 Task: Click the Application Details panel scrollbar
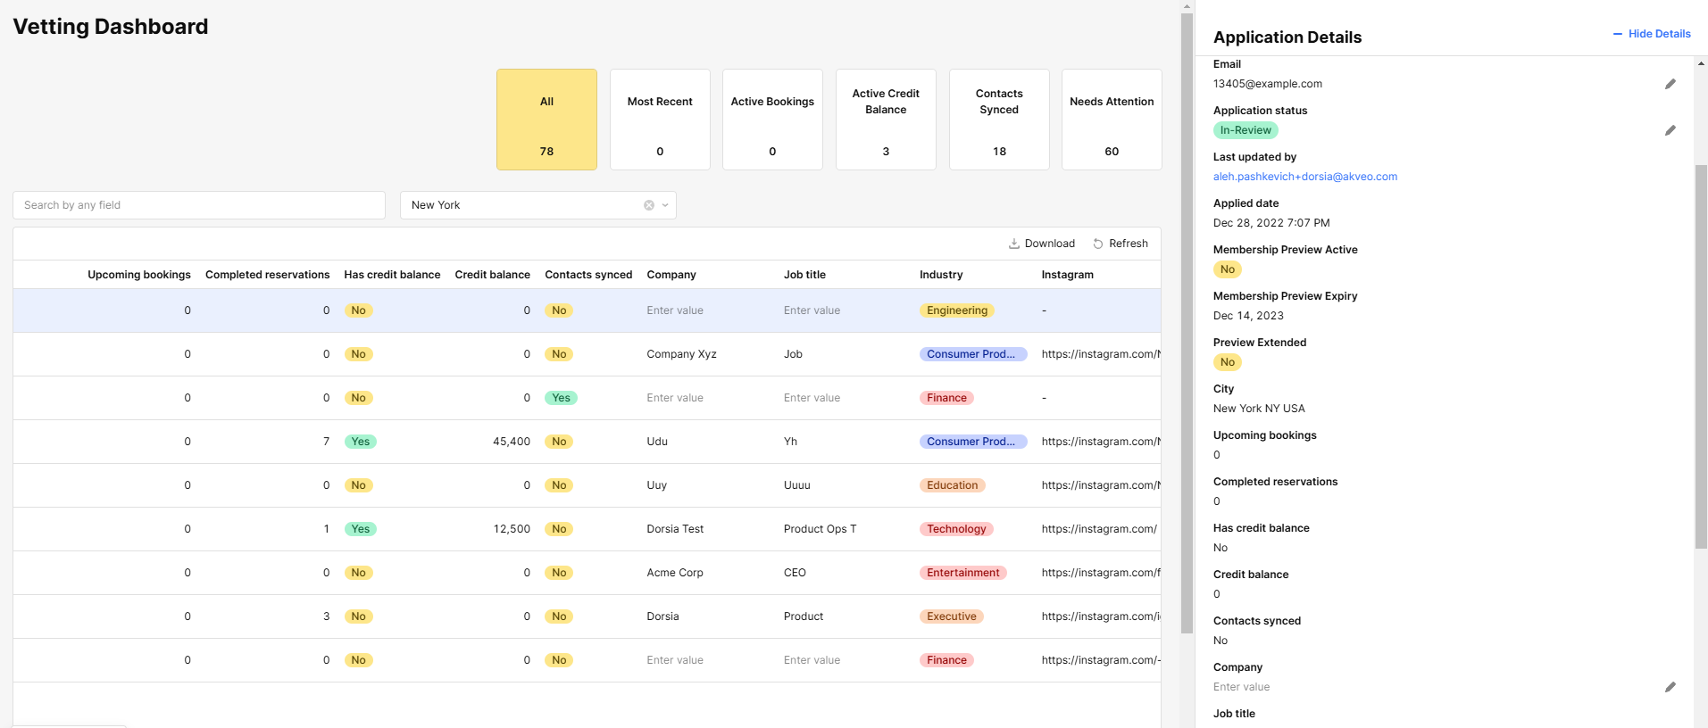(x=1701, y=357)
